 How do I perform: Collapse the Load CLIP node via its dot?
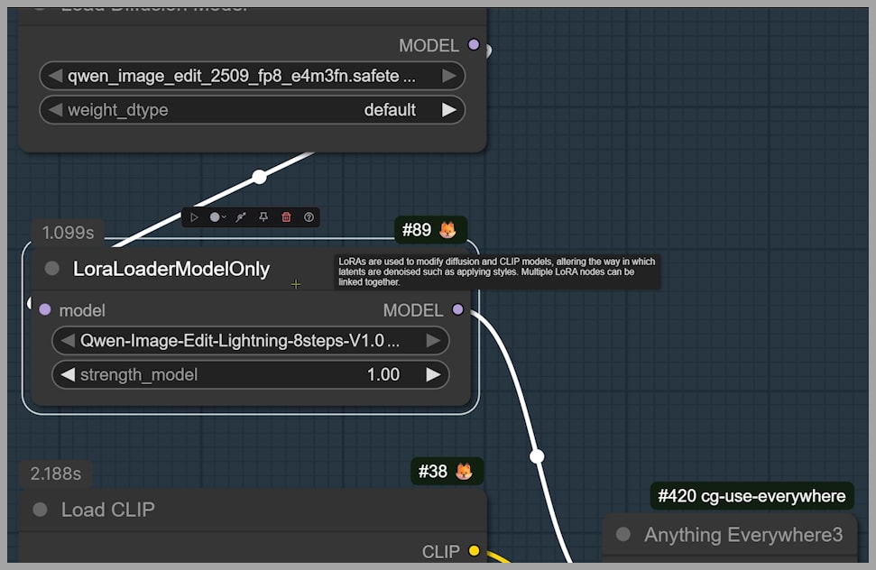[40, 510]
